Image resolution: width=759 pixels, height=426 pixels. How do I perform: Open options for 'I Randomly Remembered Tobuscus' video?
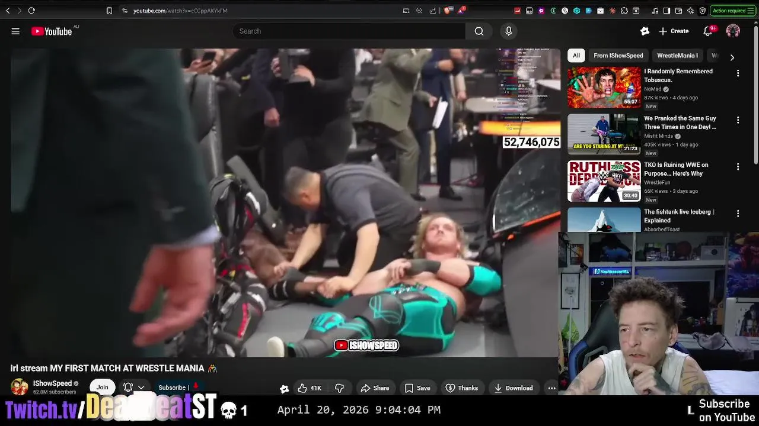[738, 73]
